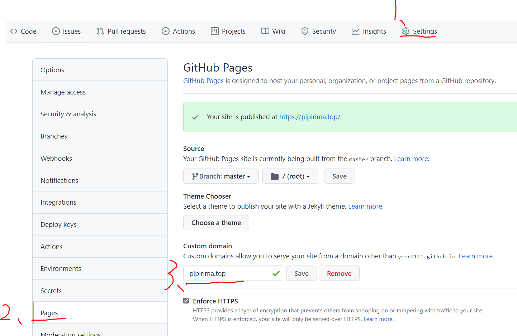The height and width of the screenshot is (336, 517).
Task: Remove the custom domain
Action: (x=339, y=273)
